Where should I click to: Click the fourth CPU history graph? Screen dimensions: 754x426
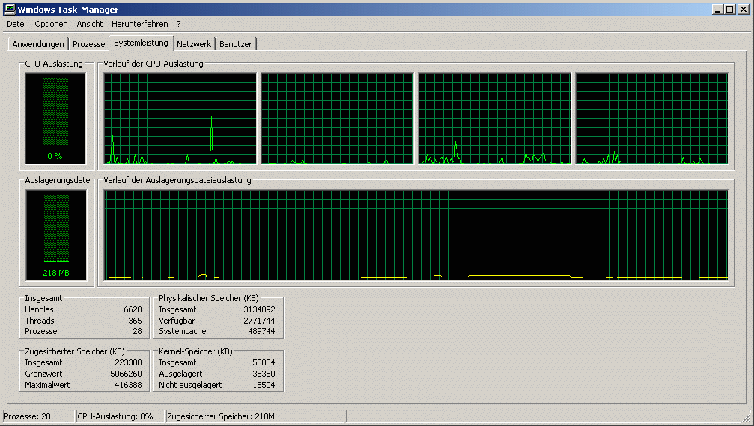click(651, 119)
